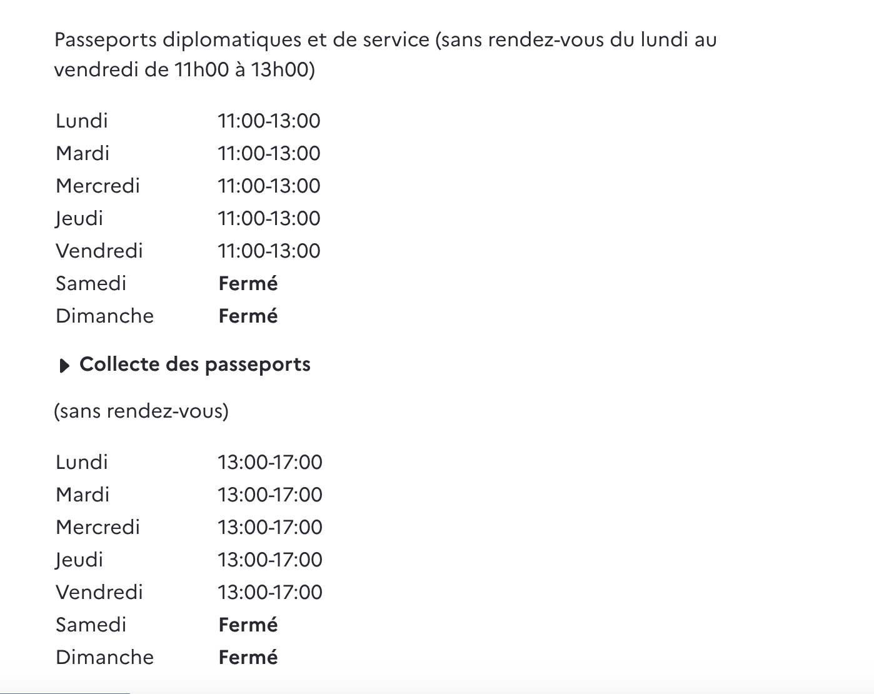Screen dimensions: 874x694
Task: Click Lundi in the diplomatic passports schedule
Action: tap(82, 121)
